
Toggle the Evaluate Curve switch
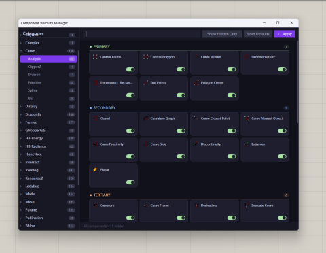(x=282, y=218)
